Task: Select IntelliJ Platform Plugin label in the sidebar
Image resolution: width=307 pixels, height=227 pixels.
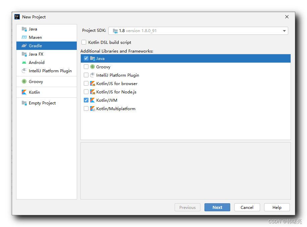Action: (50, 71)
